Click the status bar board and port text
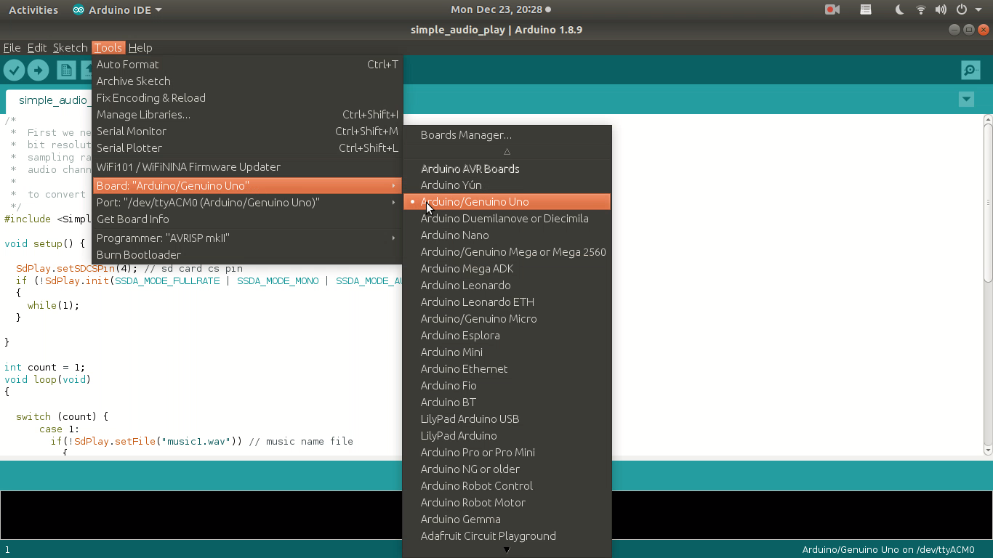Screen dimensions: 993x558 click(x=888, y=550)
